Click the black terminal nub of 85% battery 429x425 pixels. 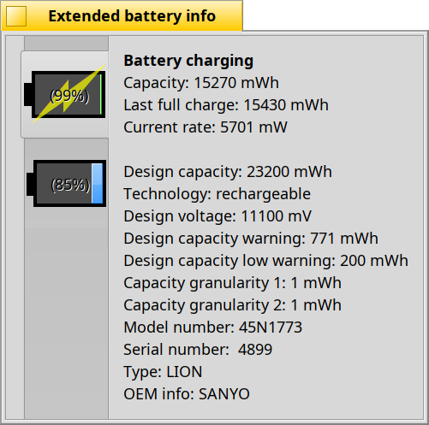pos(30,184)
